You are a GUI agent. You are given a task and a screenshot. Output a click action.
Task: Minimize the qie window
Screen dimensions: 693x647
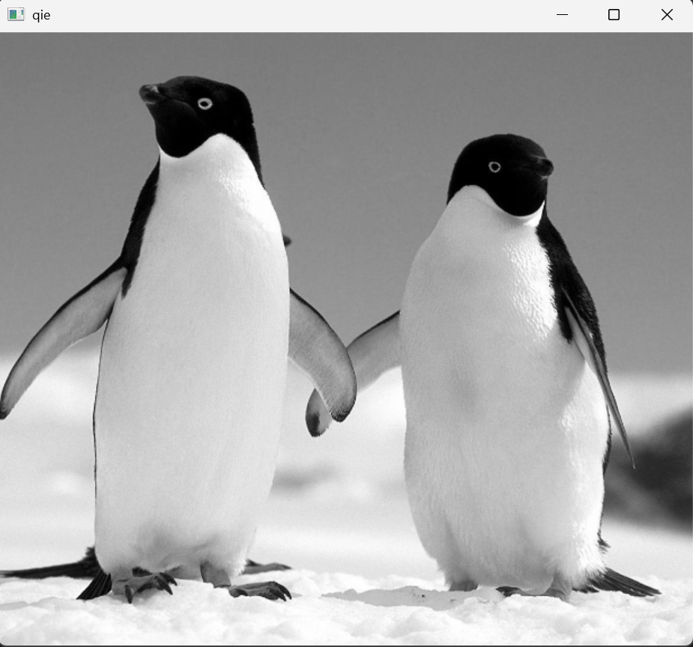[x=562, y=15]
